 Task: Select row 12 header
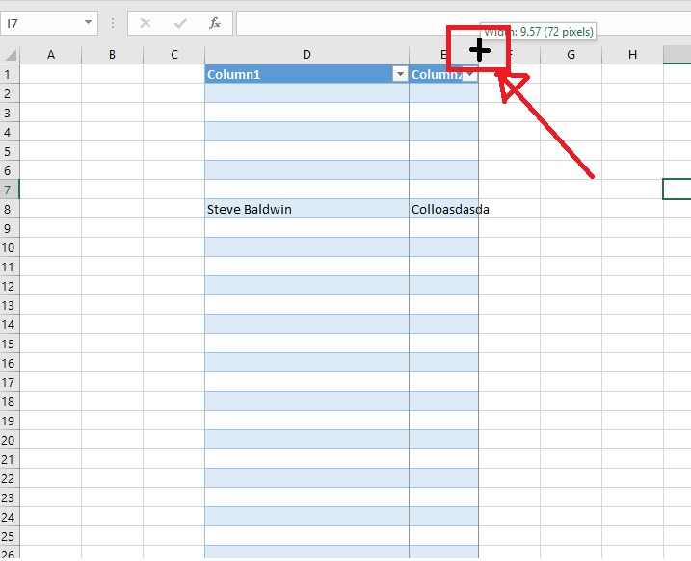pos(10,286)
